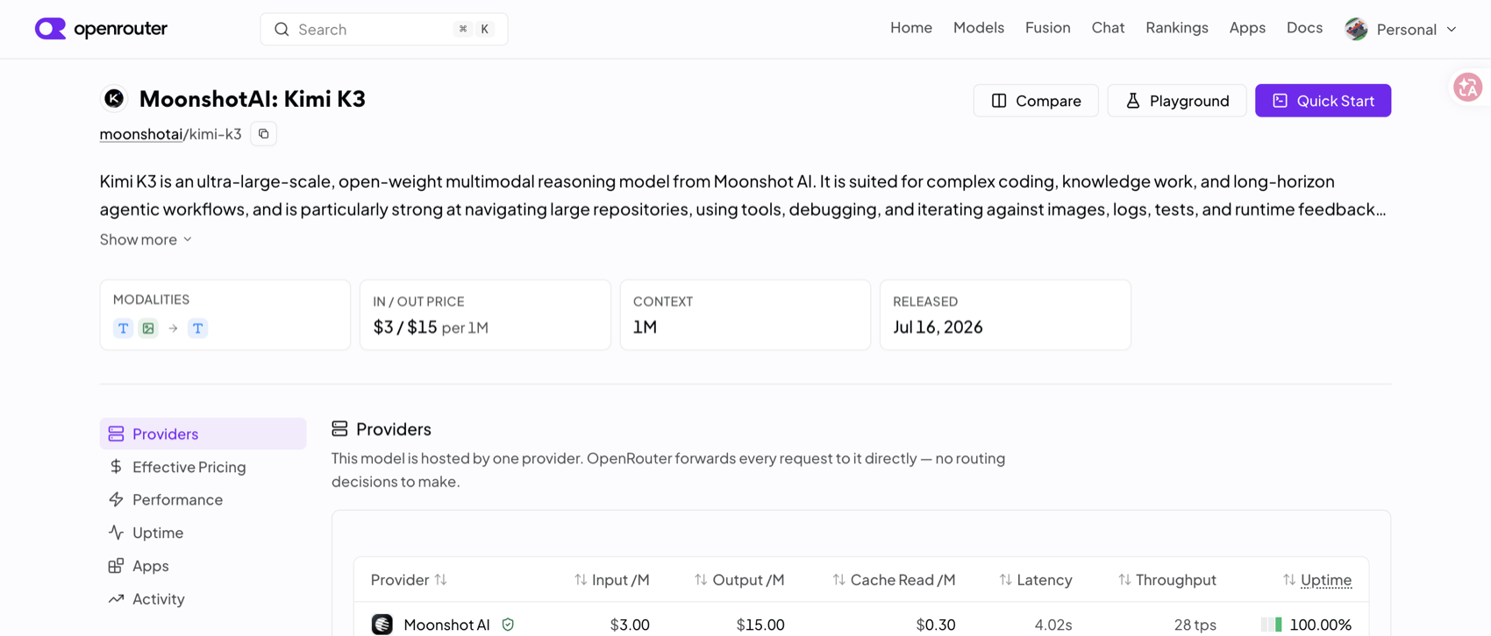Image resolution: width=1491 pixels, height=636 pixels.
Task: Focus the Search input field
Action: pos(384,30)
